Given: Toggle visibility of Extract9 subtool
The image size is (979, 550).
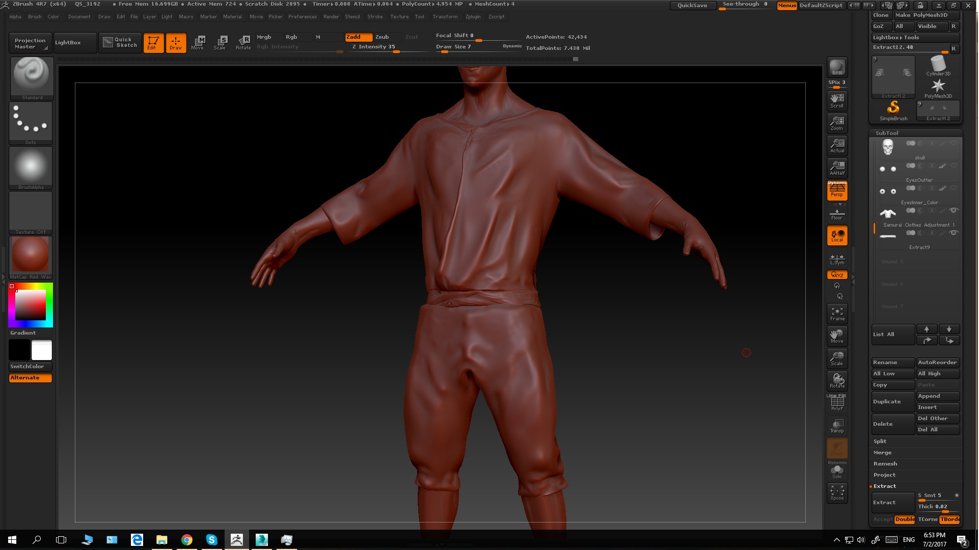Looking at the screenshot, I should pos(954,233).
